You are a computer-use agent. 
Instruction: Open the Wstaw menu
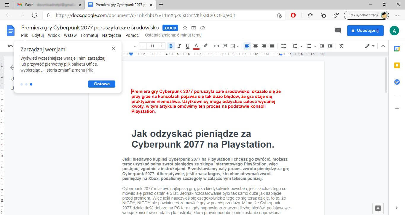click(x=70, y=35)
